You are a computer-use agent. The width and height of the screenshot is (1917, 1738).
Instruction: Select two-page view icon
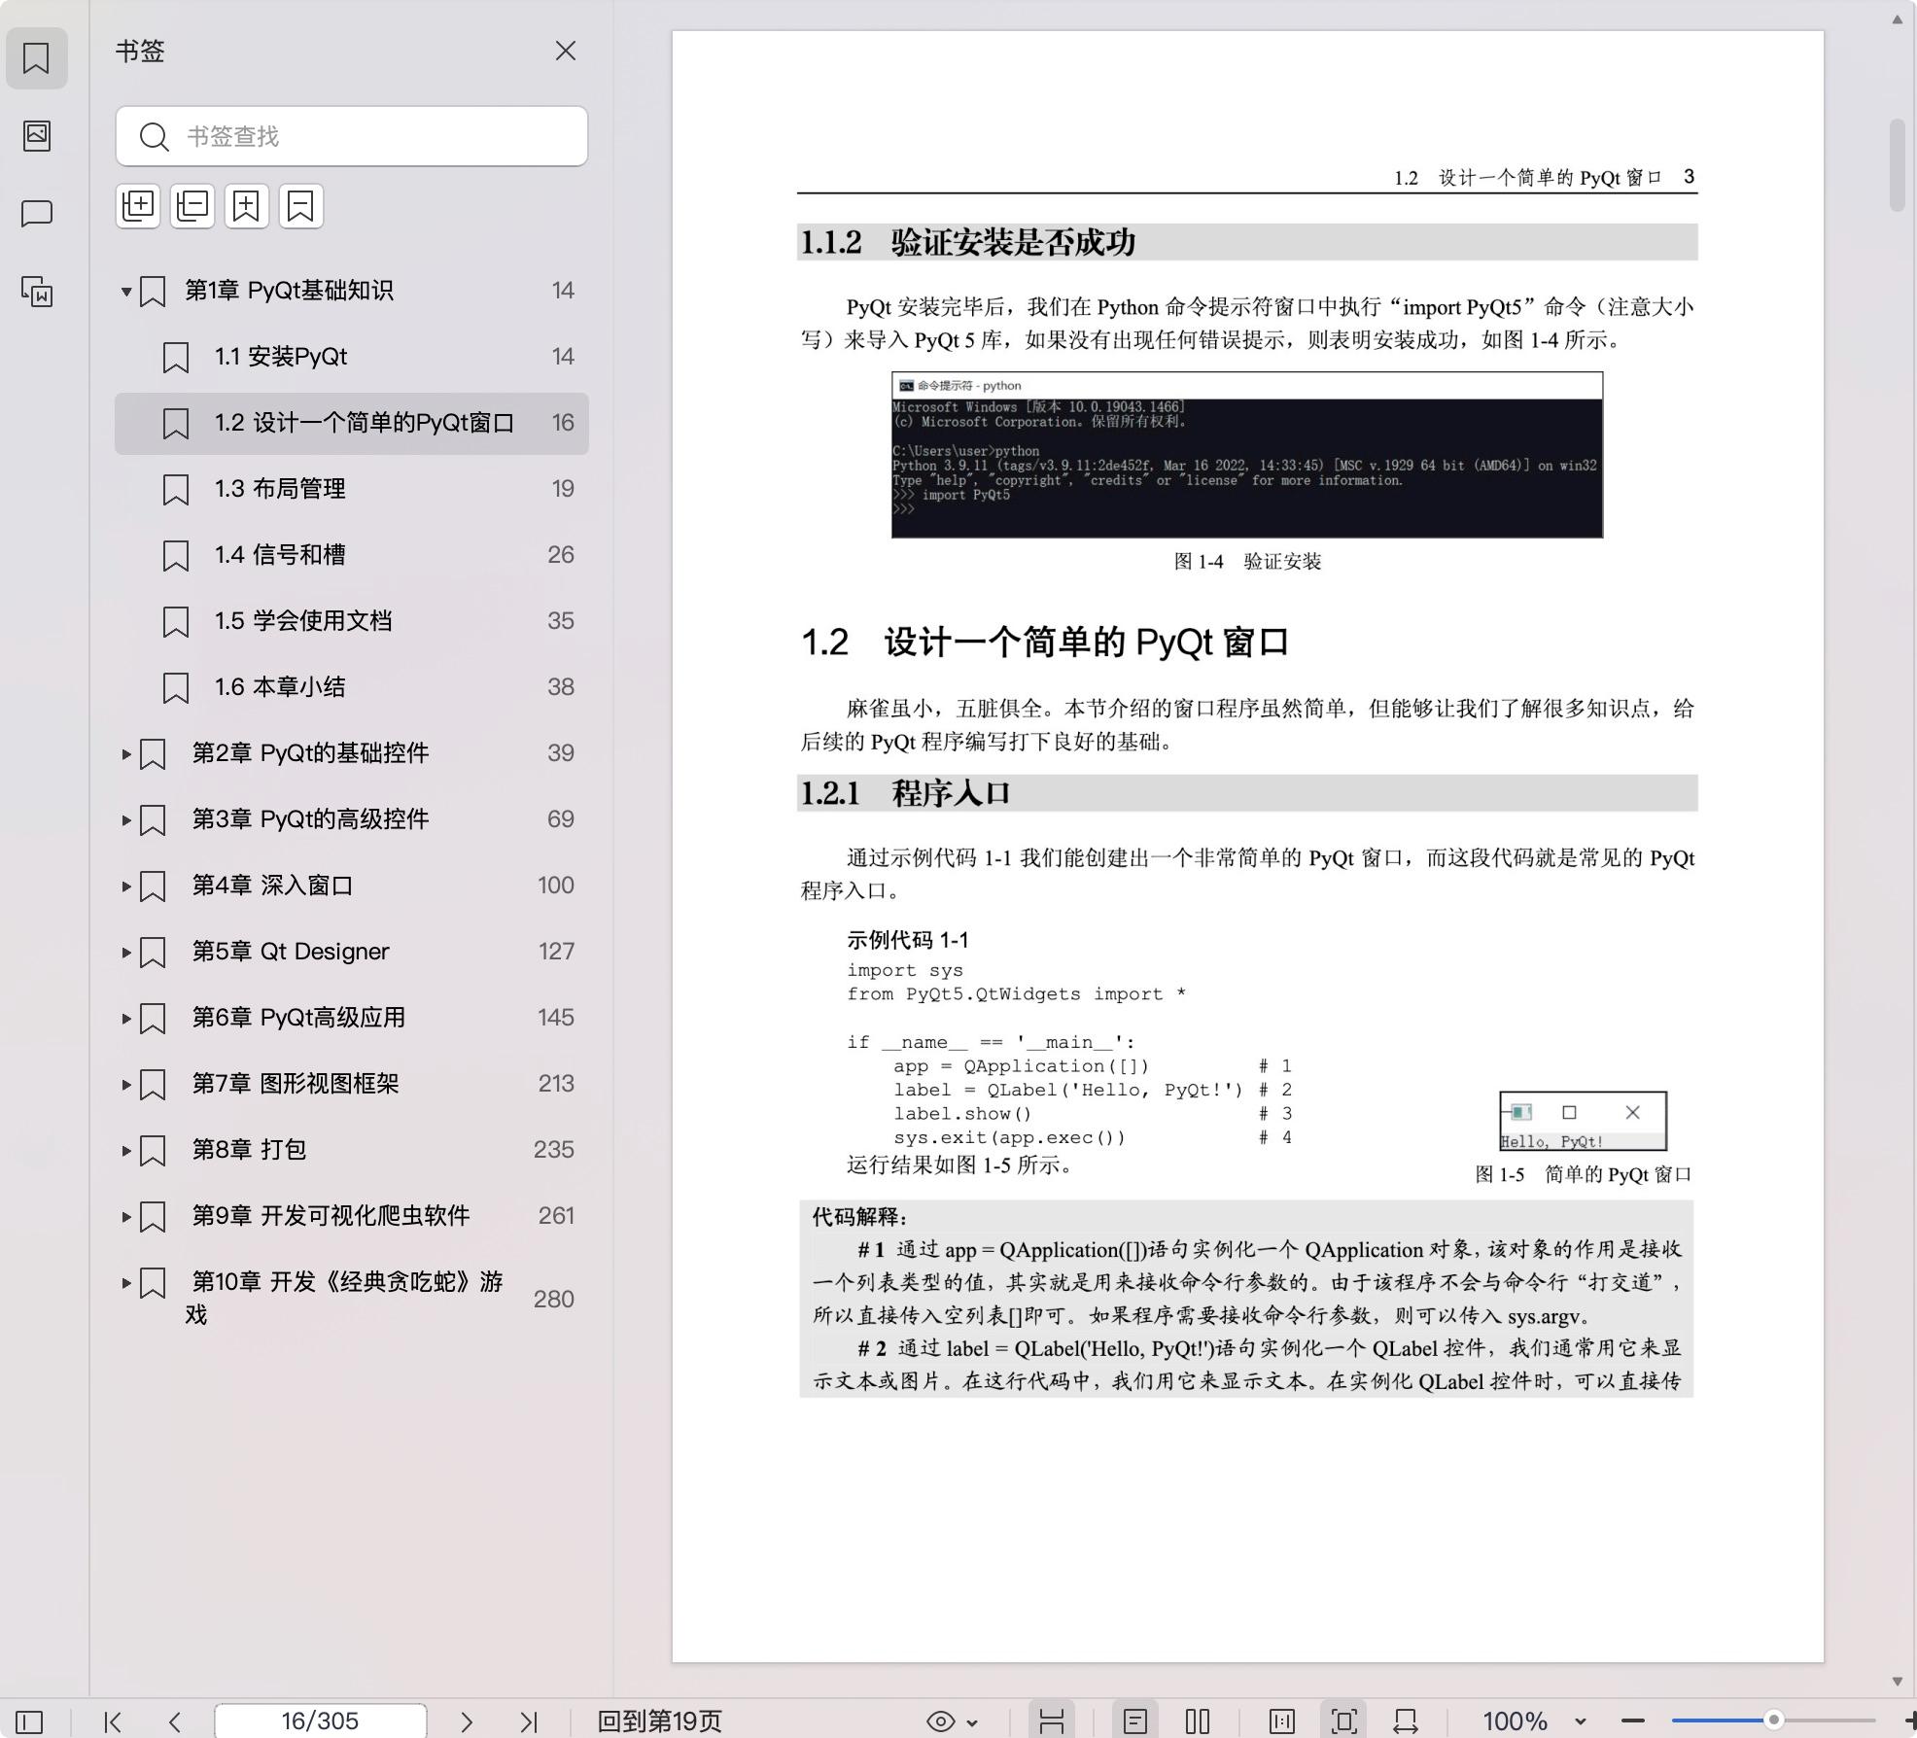[x=1198, y=1721]
